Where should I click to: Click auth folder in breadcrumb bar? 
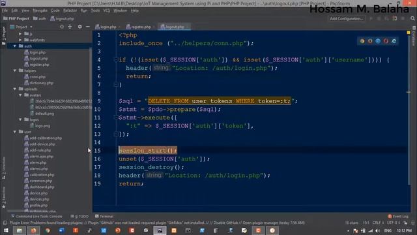click(x=40, y=19)
